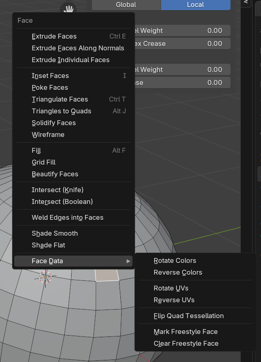Click the edge Crease 0.00 field
Screen dimensions: 261x362
(x=183, y=82)
